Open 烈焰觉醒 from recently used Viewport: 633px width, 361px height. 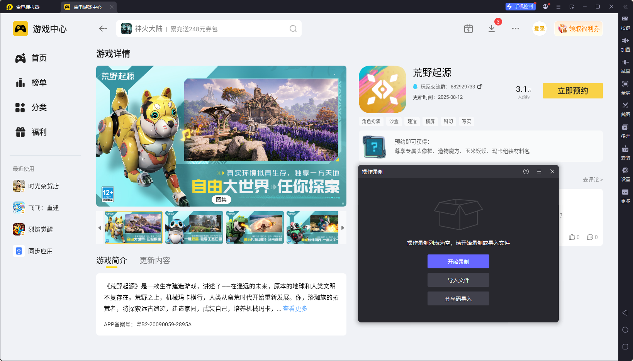pyautogui.click(x=33, y=229)
